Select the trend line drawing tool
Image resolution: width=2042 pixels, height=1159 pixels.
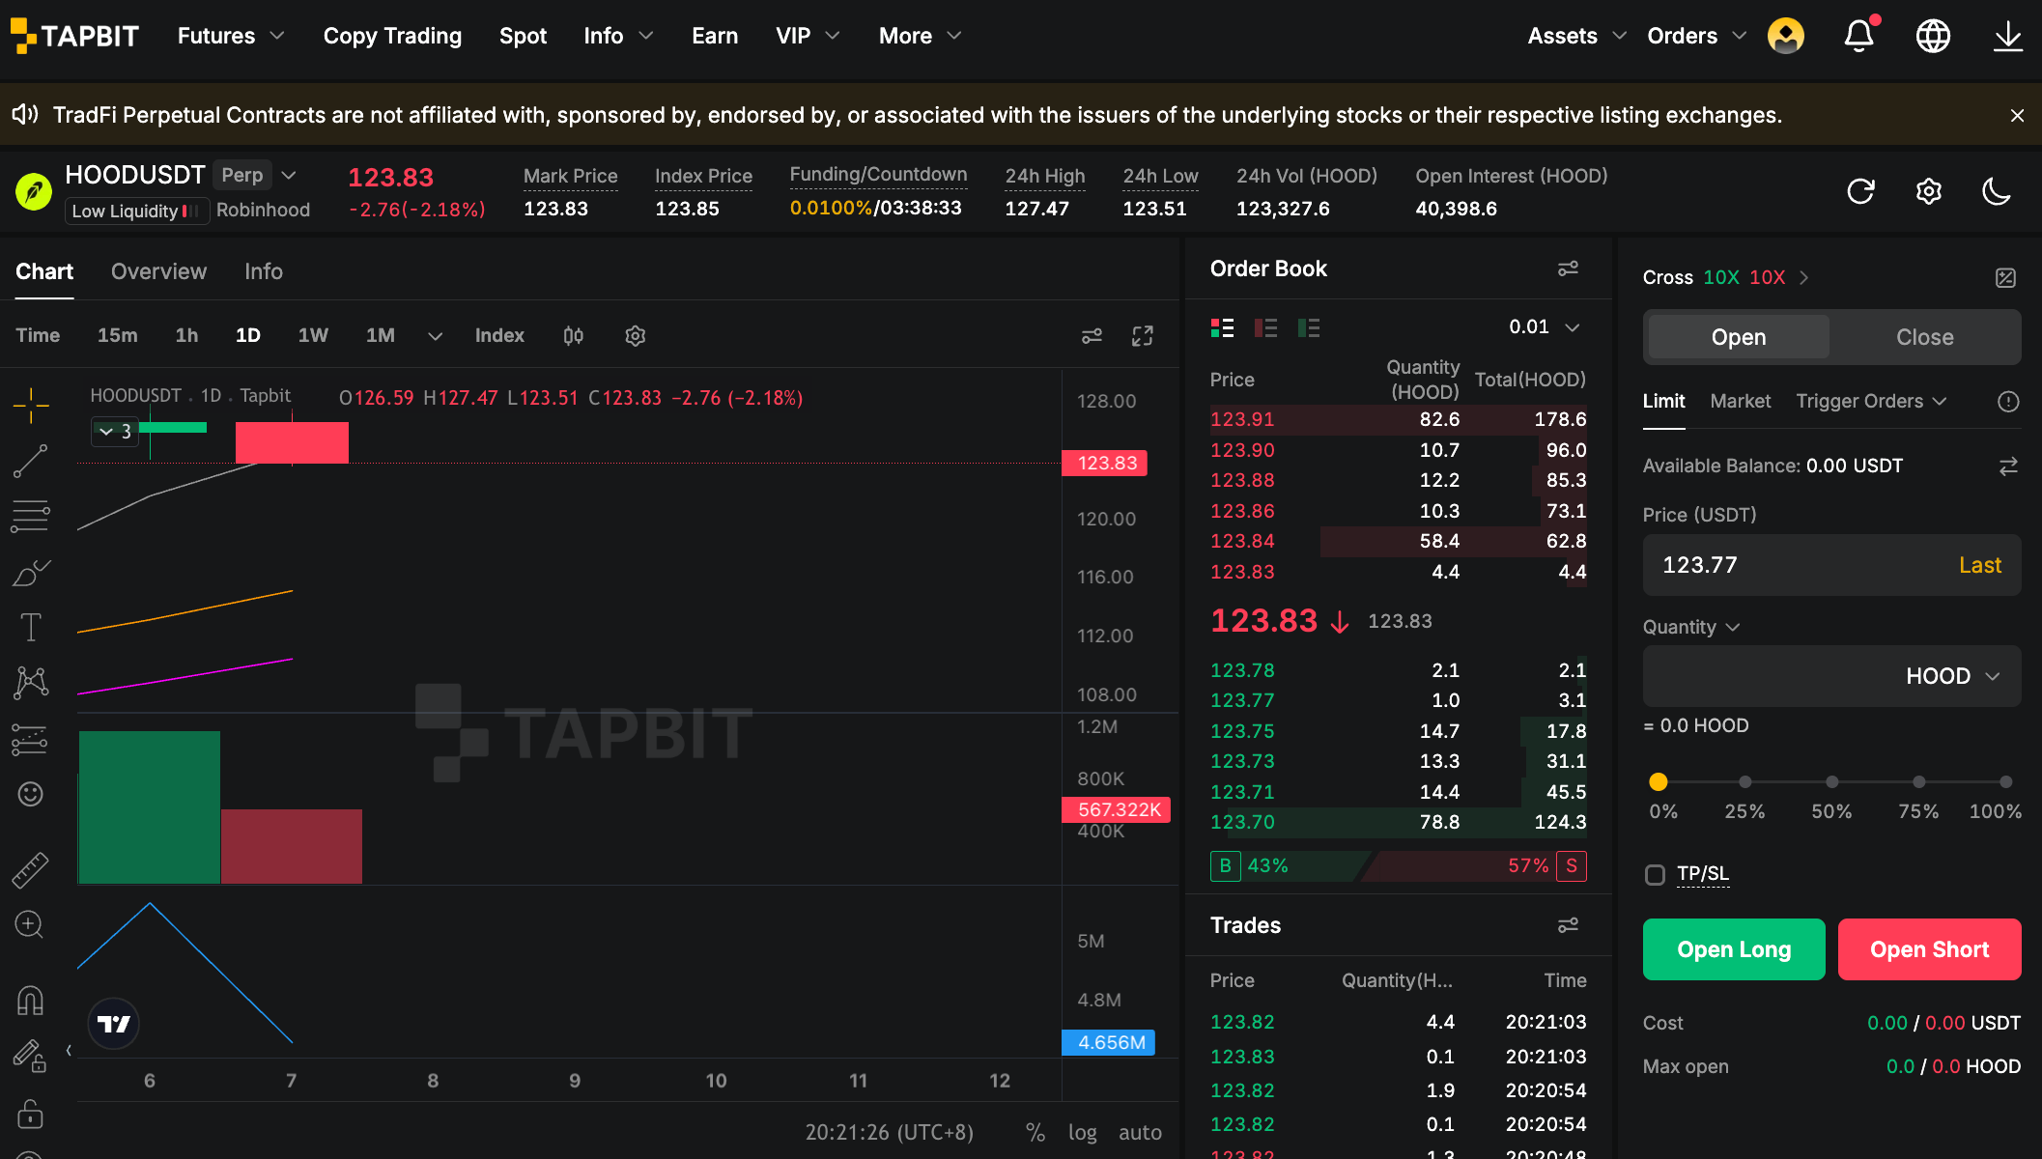tap(30, 461)
